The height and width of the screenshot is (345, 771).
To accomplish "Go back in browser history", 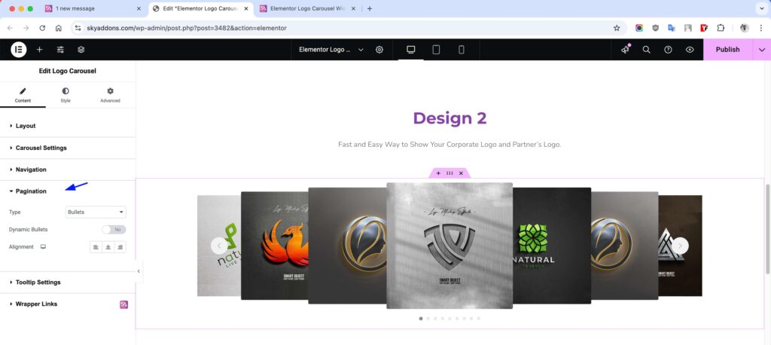I will pyautogui.click(x=10, y=28).
